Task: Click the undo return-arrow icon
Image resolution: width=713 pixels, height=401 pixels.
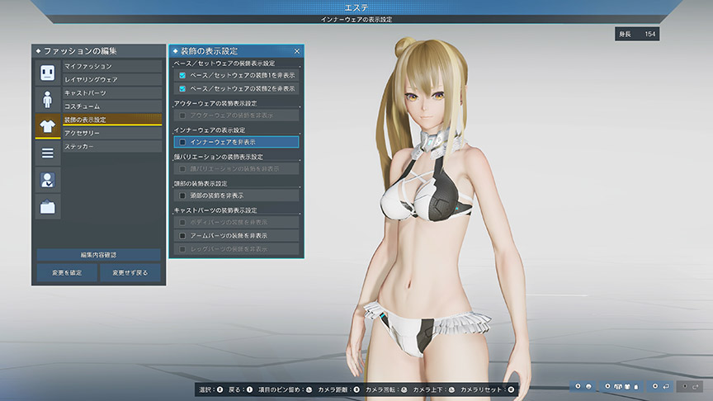Action: click(x=666, y=386)
